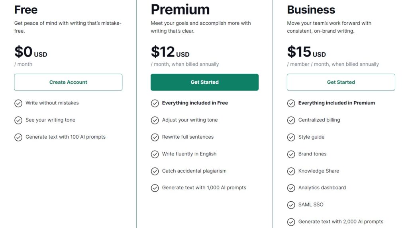Click checkmark icon next to See your writing tone
This screenshot has width=408, height=228.
point(18,120)
